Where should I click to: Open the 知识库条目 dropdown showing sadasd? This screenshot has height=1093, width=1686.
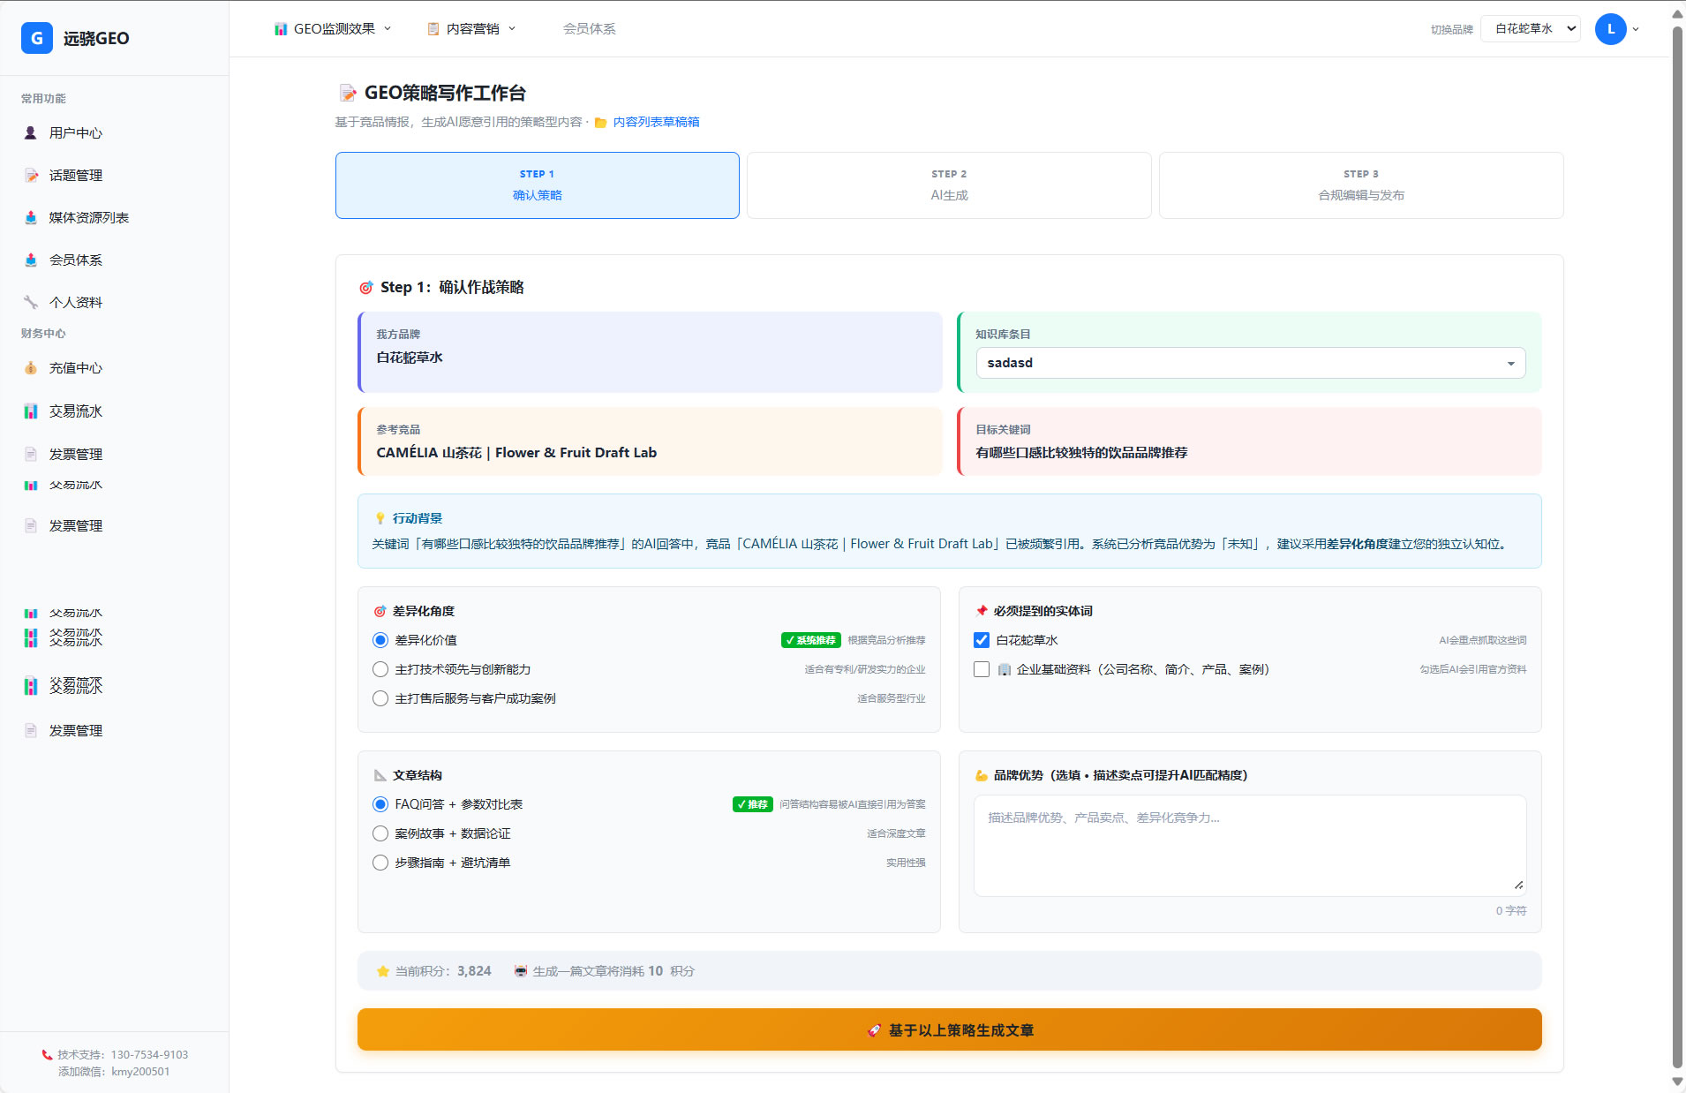coord(1251,363)
